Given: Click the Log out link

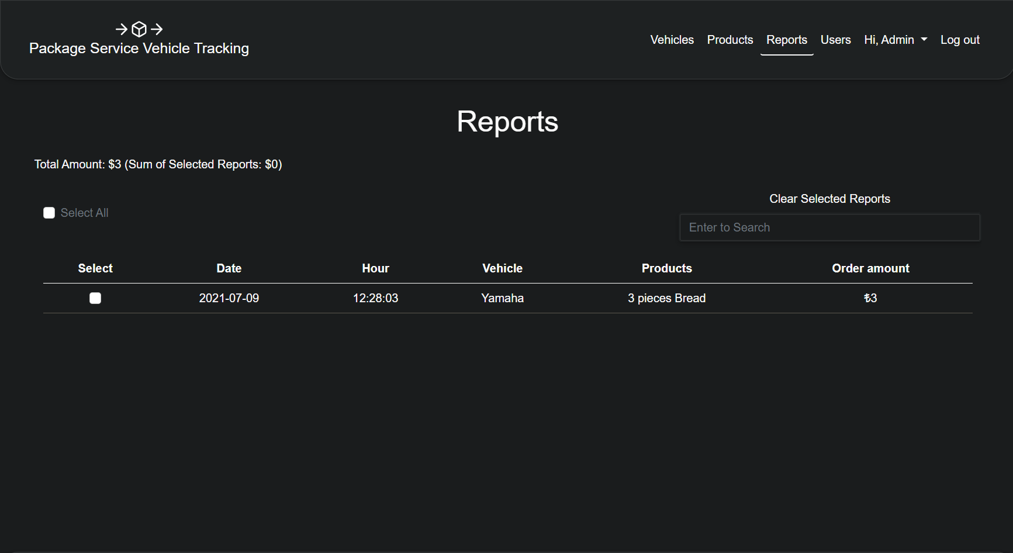Looking at the screenshot, I should [x=960, y=40].
